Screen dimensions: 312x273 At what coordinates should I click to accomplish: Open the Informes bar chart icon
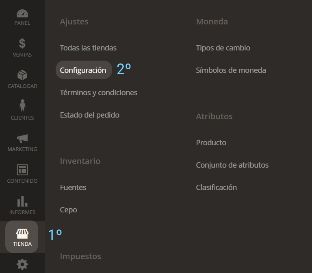point(22,201)
